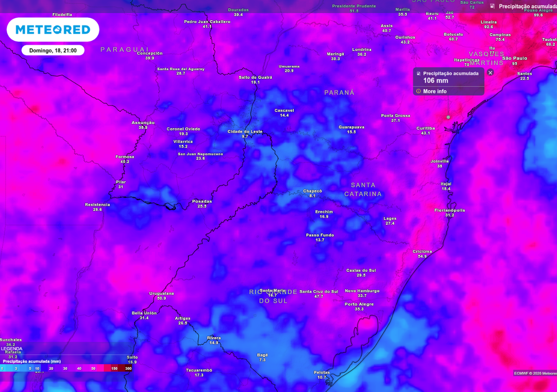
Task: Open More info in the precipitation popup
Action: pos(435,91)
